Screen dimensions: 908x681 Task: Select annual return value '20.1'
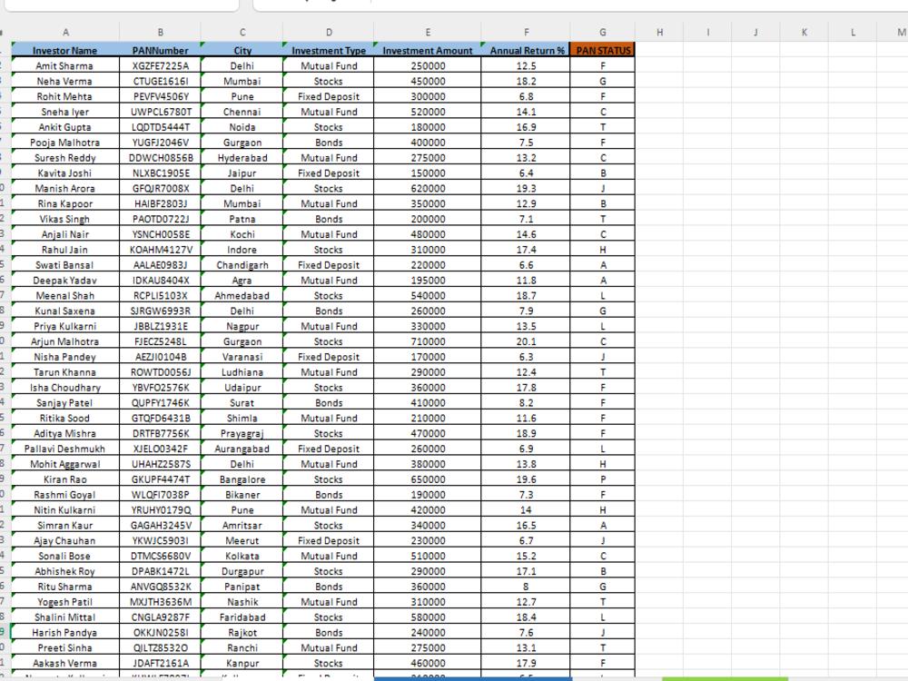pos(526,341)
